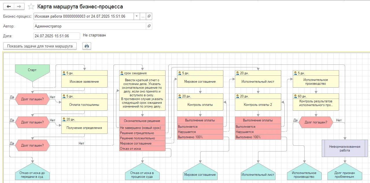Add the route map to favorites with the star

coord(31,6)
